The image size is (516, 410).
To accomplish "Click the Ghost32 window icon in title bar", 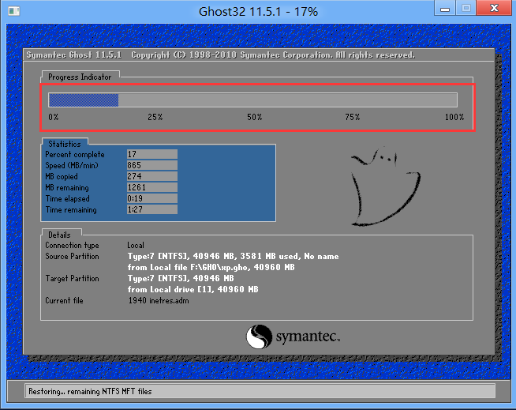I will (12, 12).
